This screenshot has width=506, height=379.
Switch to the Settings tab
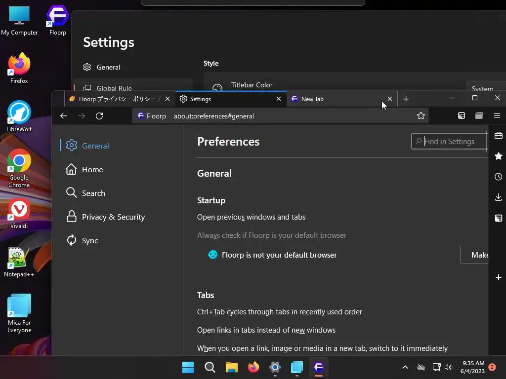point(231,99)
